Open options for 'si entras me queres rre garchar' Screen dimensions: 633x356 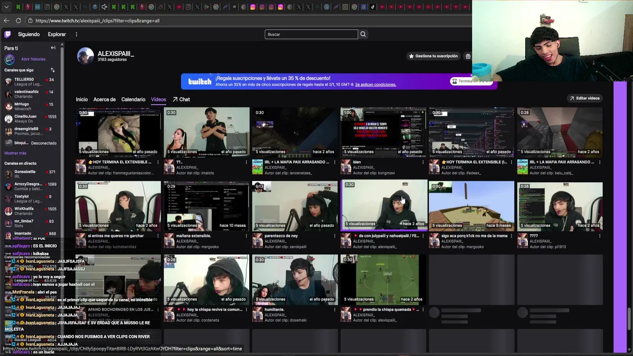(x=158, y=236)
